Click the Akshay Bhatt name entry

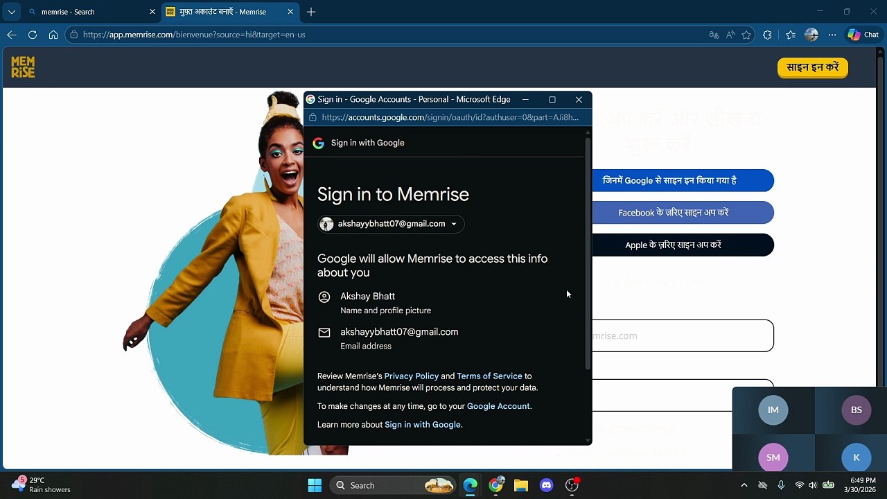pos(367,296)
